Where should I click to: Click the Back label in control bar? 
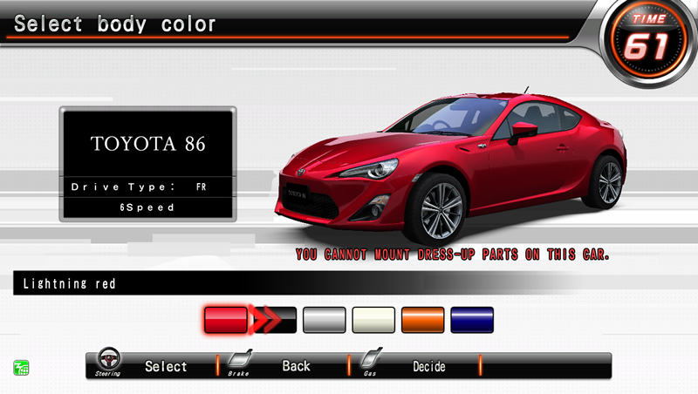296,366
